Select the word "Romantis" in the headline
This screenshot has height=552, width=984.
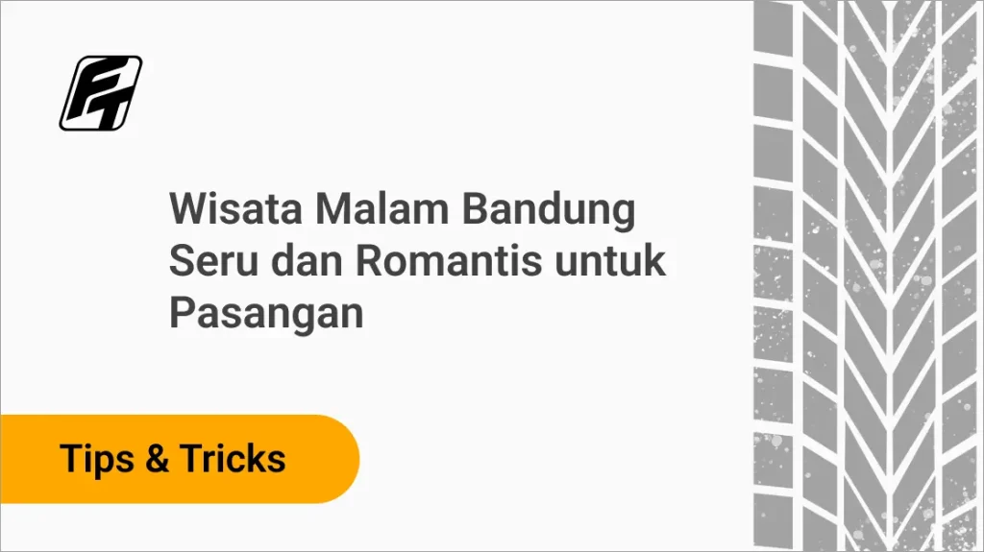tap(449, 260)
